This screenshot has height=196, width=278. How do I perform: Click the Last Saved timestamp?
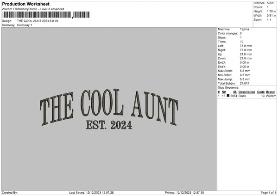(91, 192)
